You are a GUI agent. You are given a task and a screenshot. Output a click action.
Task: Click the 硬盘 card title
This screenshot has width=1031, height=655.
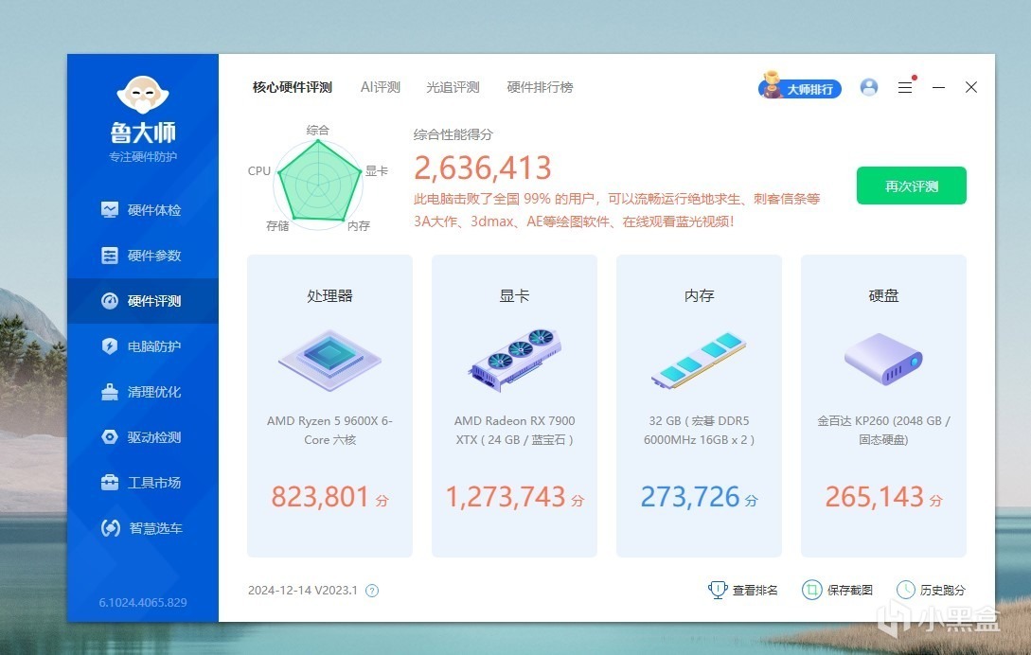[x=883, y=296]
